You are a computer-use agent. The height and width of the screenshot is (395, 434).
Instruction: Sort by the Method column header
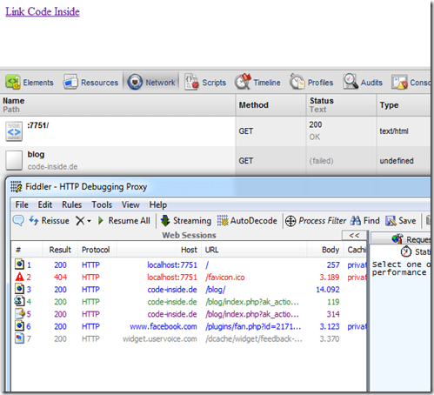click(270, 105)
